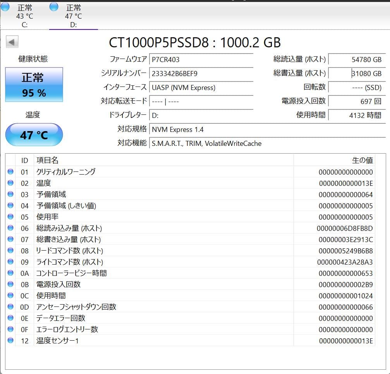
Task: Select the コントローラービジー時間 attribute name
Action: pyautogui.click(x=71, y=274)
